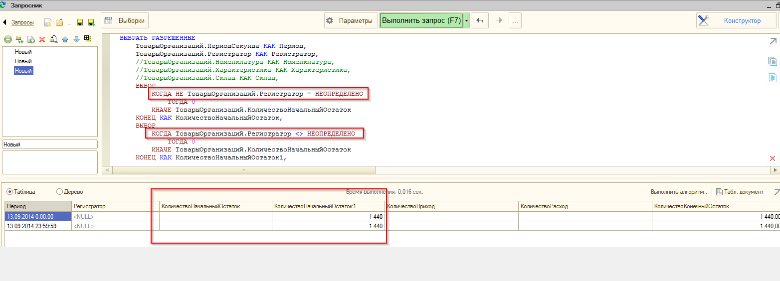Click the 1 440 cell in the 13.09.2014 23:59:59 row
This screenshot has width=780, height=281.
click(329, 226)
